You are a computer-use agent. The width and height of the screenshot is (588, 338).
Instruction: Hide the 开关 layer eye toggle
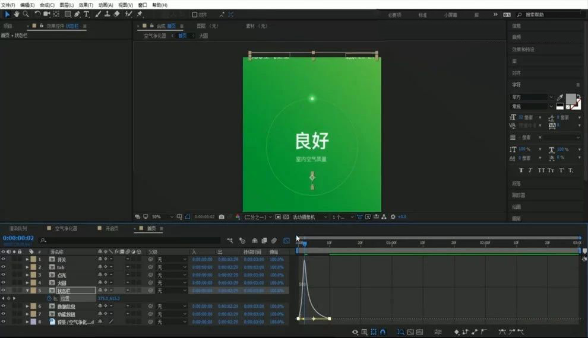click(4, 259)
